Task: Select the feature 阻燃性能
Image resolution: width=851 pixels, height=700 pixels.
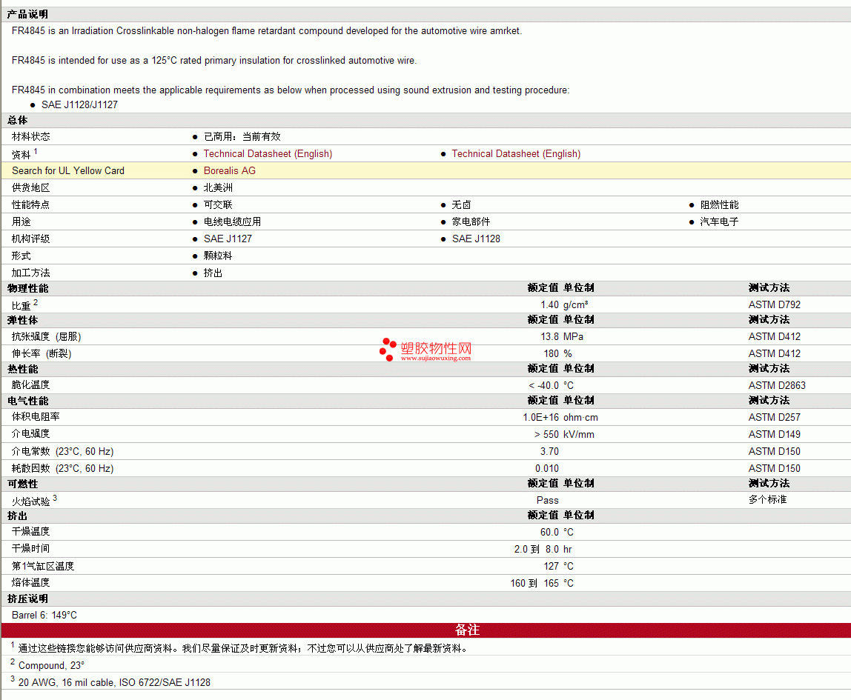Action: pyautogui.click(x=720, y=205)
